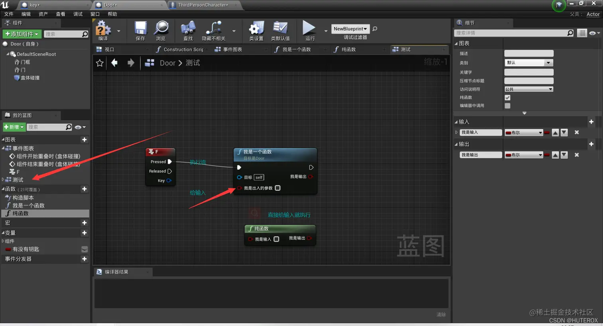Select the 有没有钥匙 variable
This screenshot has height=326, width=603.
tap(26, 249)
